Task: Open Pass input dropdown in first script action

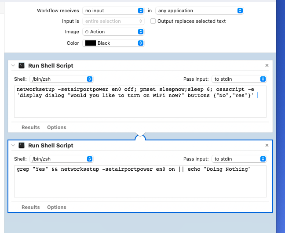Action: pos(239,79)
